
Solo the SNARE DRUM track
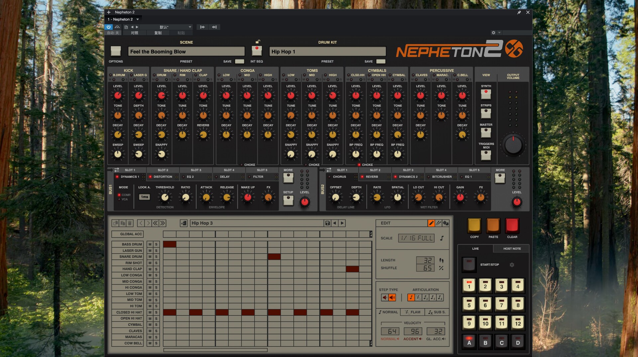pyautogui.click(x=156, y=257)
